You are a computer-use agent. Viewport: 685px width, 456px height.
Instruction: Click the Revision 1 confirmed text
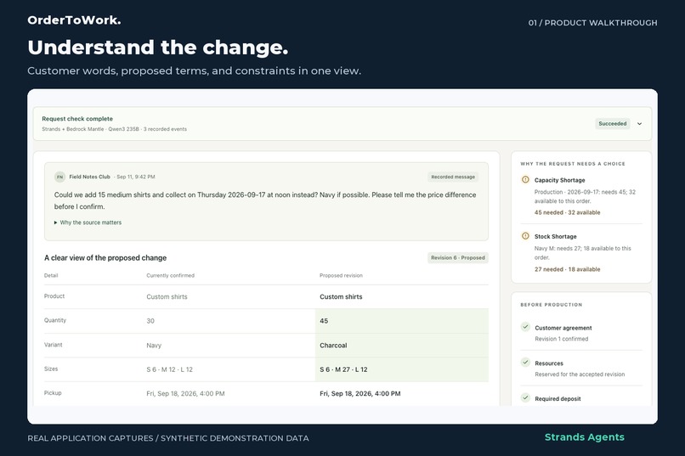(x=562, y=339)
